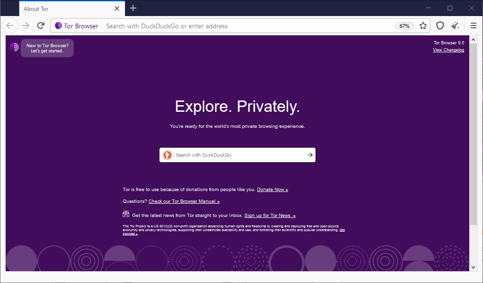Click the Search with DuckDuckGo page field

coord(237,155)
